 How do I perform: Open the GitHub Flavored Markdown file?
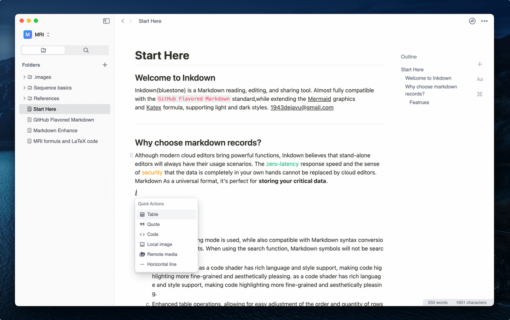pyautogui.click(x=65, y=120)
